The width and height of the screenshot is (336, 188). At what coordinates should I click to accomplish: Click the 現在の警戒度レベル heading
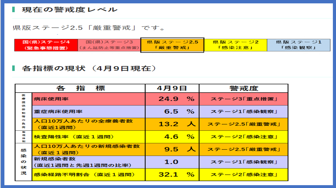[x=69, y=10]
